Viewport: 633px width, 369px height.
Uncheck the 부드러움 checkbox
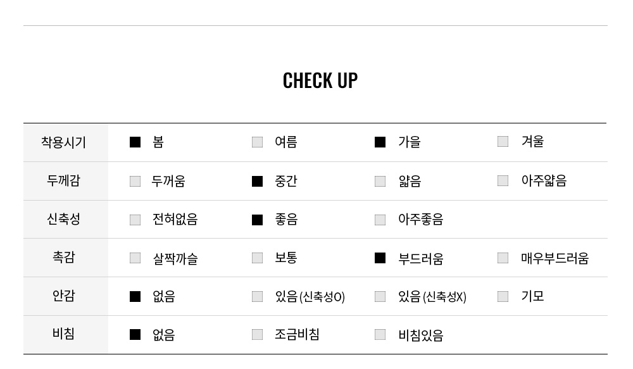click(380, 258)
